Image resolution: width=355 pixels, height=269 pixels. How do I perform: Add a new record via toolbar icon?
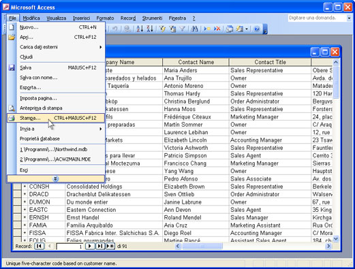point(207,29)
